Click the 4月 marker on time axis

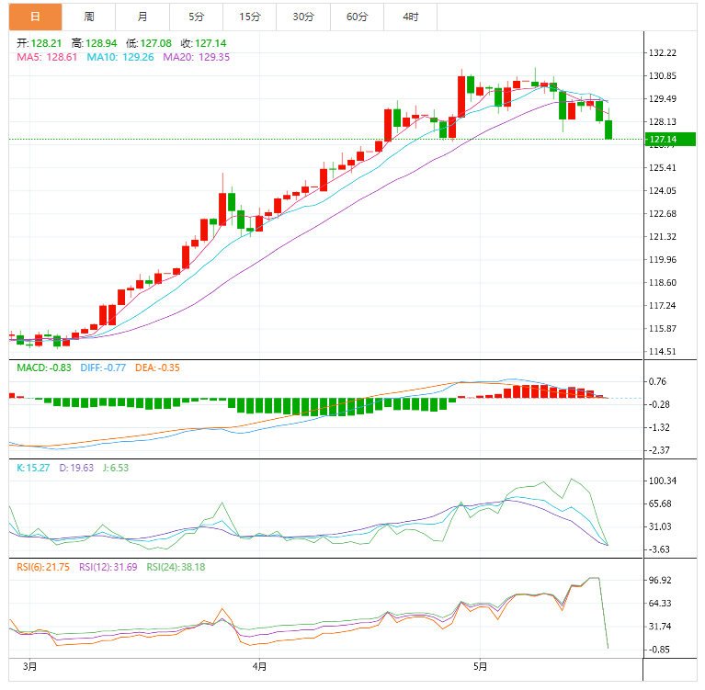[x=260, y=666]
